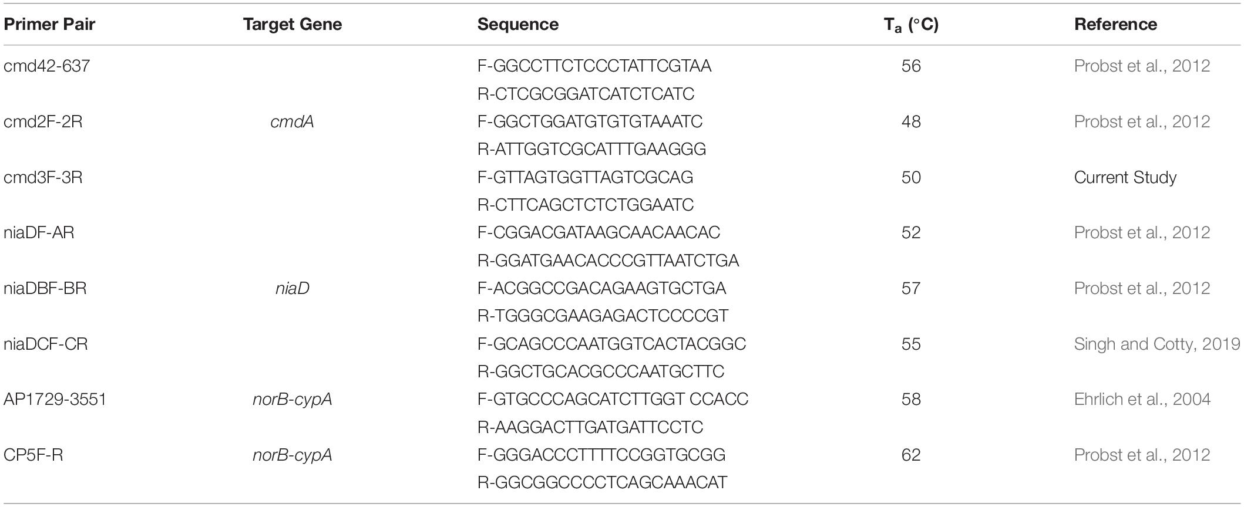The height and width of the screenshot is (507, 1244).
Task: Click the forward sequence F-GCAGCCCAATGGTCACTACGGC
Action: coord(611,344)
